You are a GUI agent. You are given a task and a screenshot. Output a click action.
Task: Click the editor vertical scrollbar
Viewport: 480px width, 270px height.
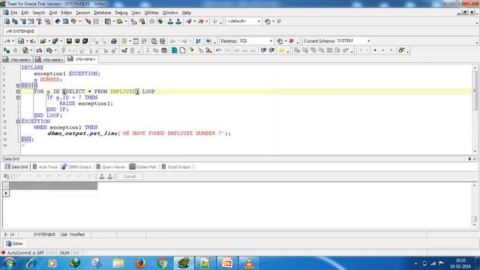[x=475, y=91]
